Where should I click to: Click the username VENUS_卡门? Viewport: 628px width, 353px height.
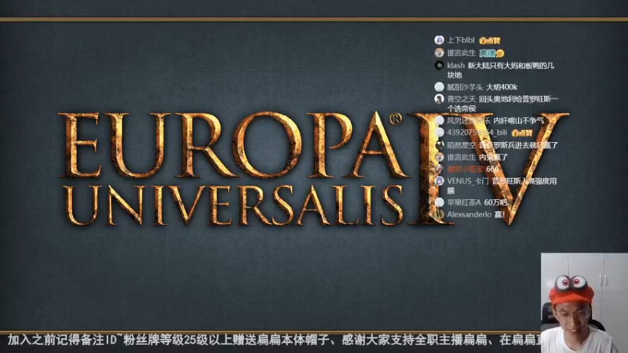(x=468, y=181)
